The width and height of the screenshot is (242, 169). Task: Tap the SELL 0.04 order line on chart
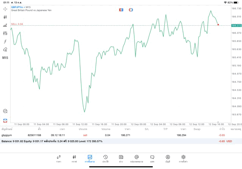coord(17,24)
